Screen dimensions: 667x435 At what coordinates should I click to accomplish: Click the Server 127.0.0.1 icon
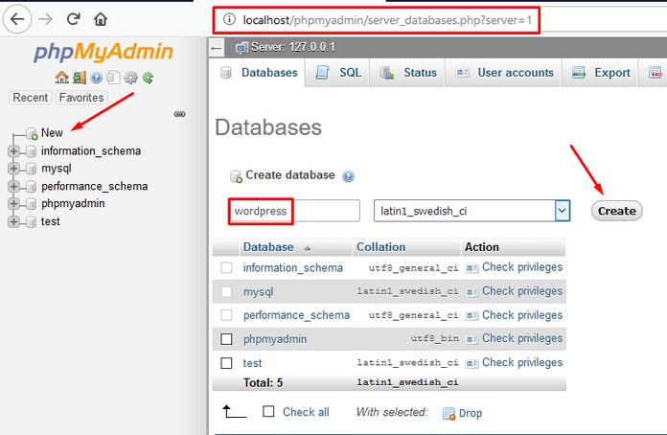242,48
